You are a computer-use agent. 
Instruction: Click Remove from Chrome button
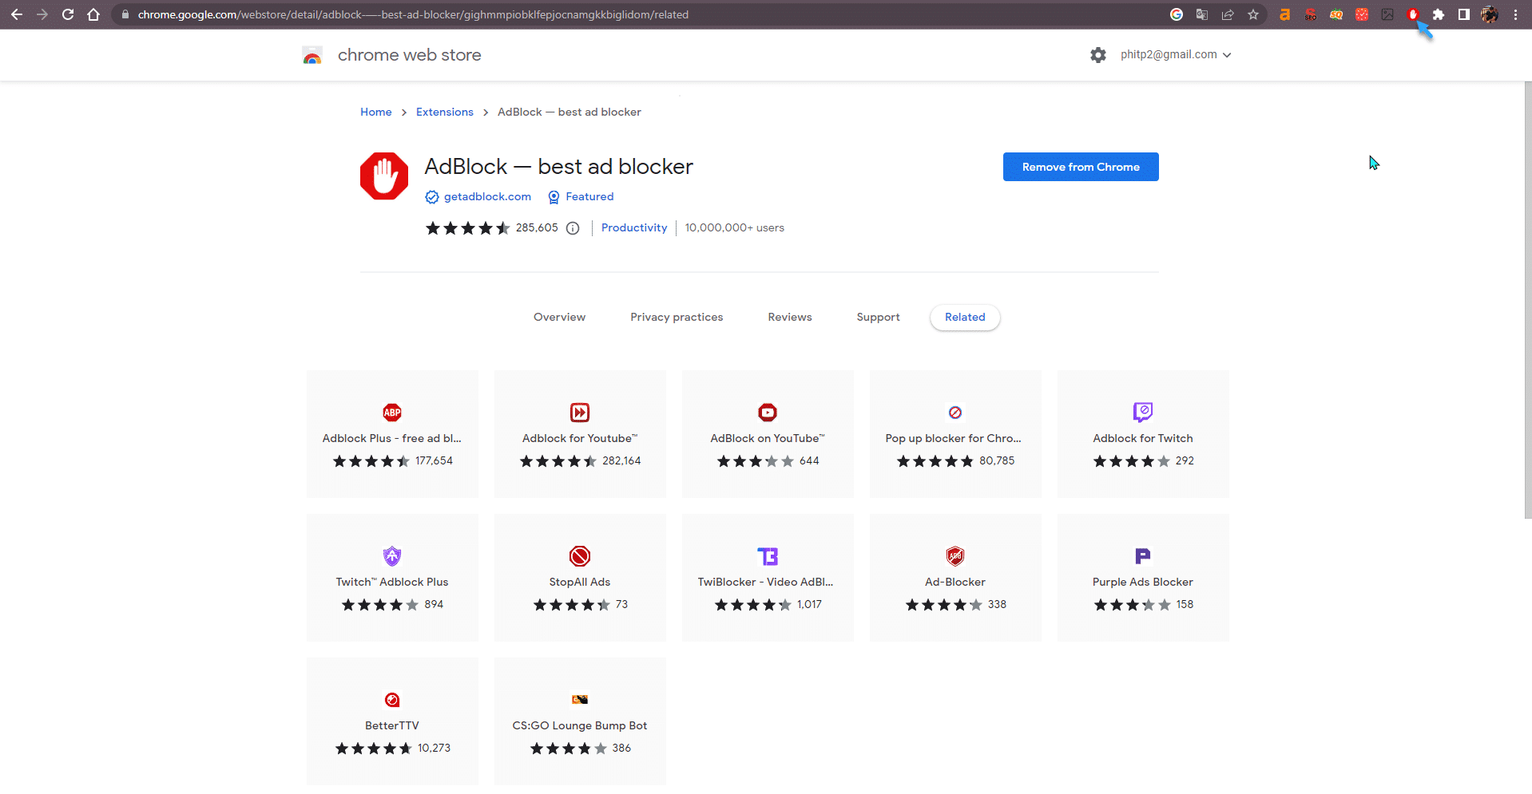coord(1081,167)
